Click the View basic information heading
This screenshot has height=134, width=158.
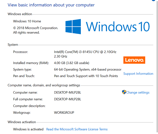tap(51, 5)
